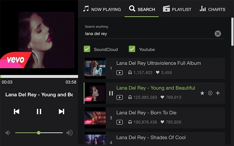Viewport: 234px width, 146px height.
Task: Click heart icon on Born To Die row
Action: (x=162, y=122)
